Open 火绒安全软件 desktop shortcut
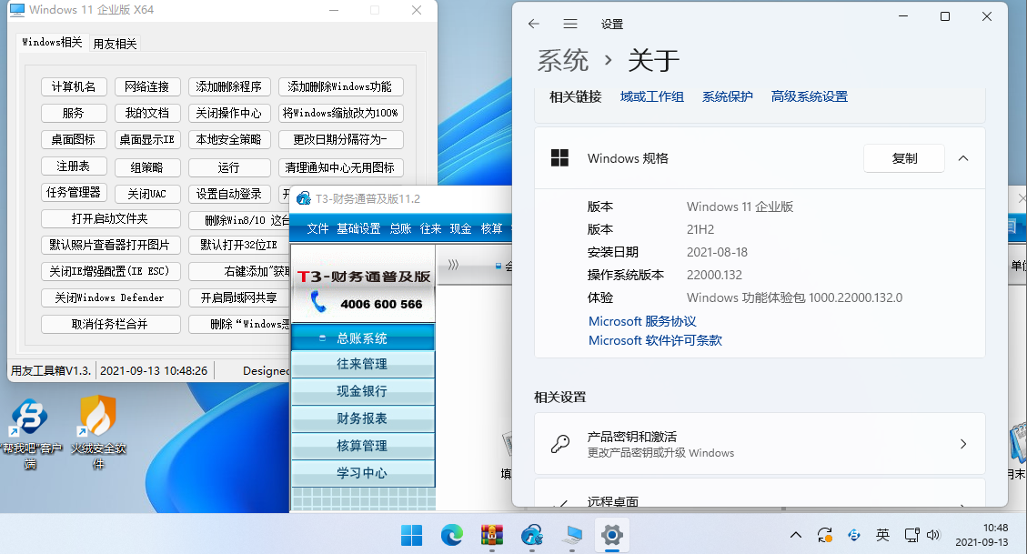 click(x=98, y=433)
